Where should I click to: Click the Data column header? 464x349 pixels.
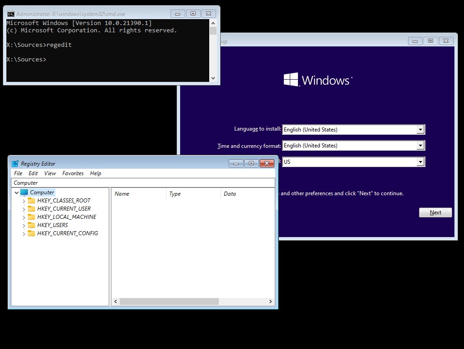(x=247, y=193)
